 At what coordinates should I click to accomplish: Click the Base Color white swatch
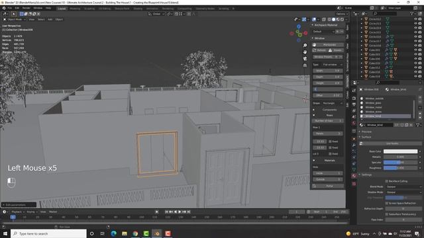tap(400, 151)
